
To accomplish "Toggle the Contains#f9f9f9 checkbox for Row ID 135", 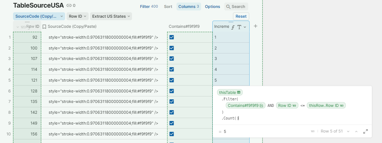I will (x=171, y=102).
